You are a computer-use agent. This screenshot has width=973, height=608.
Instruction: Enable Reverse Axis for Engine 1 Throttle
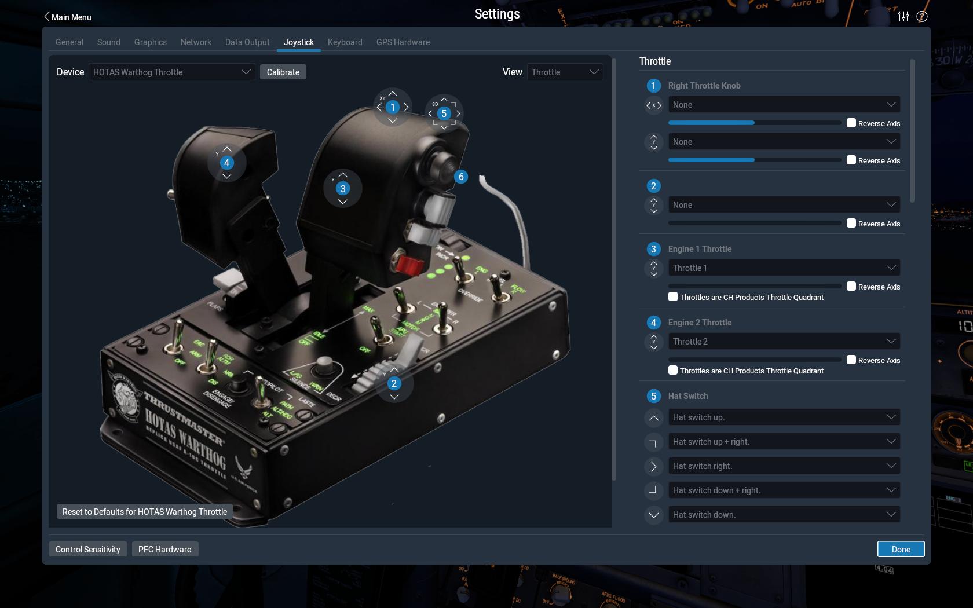(851, 286)
